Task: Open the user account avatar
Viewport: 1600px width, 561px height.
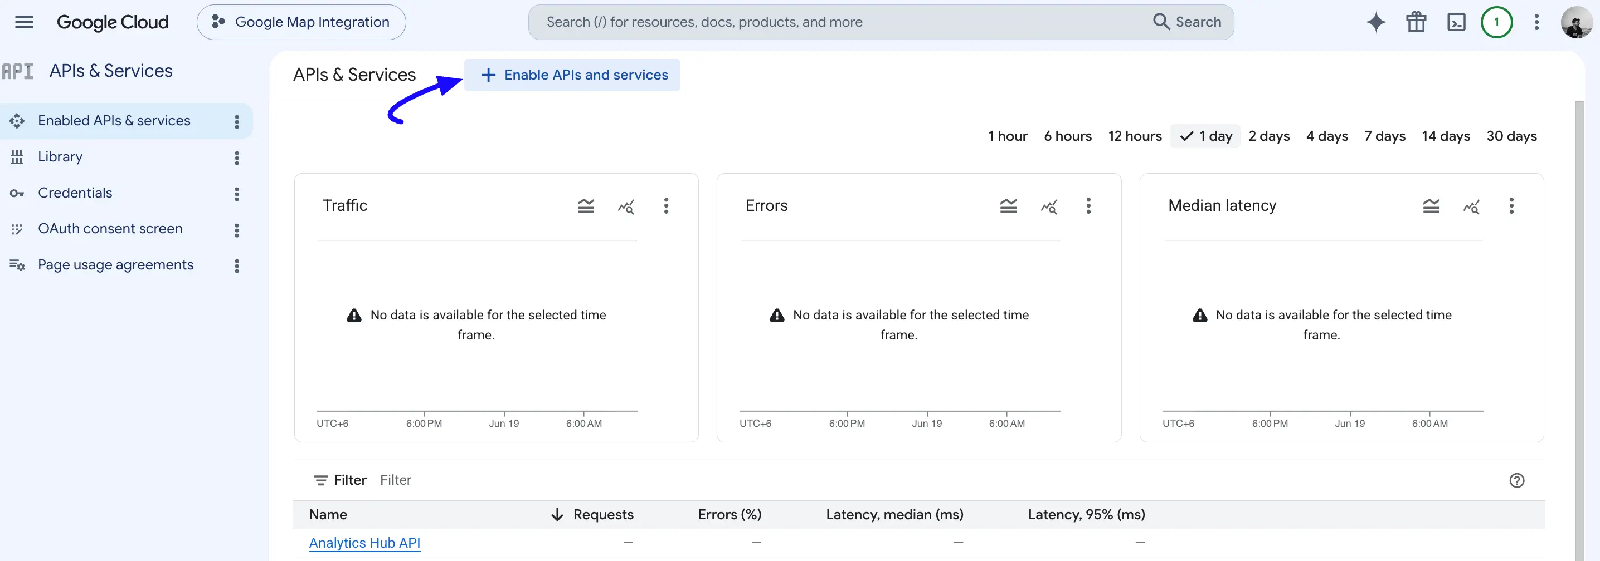Action: (1577, 22)
